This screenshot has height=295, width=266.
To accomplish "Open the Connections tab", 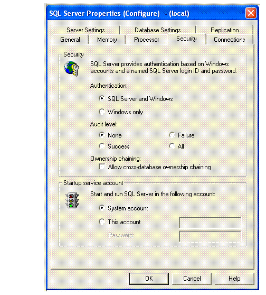I will [x=230, y=40].
